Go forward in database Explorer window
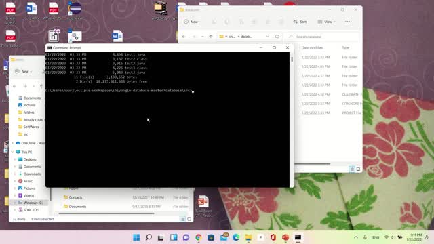 (194, 37)
